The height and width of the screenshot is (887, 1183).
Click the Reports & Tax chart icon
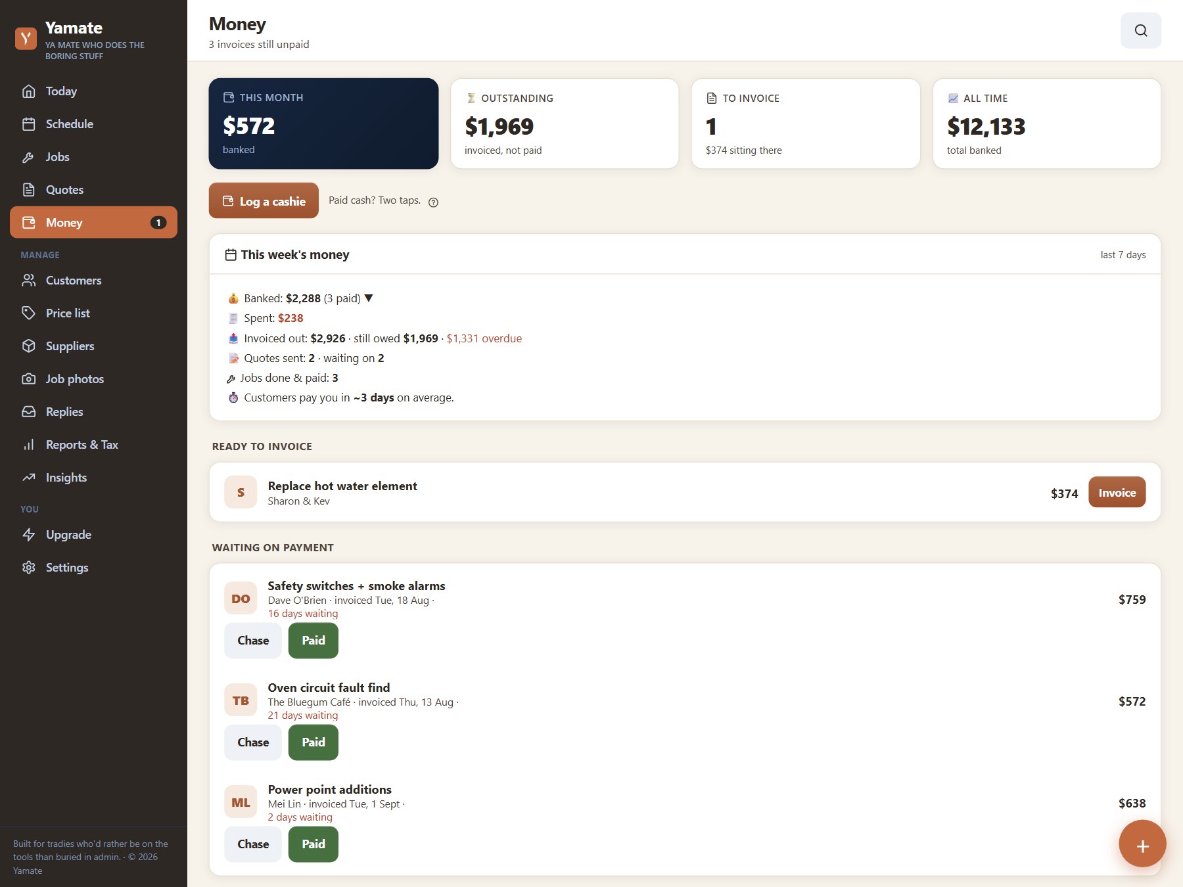[29, 445]
